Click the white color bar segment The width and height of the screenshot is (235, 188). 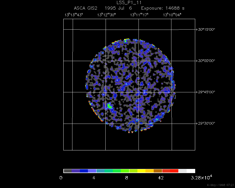(x=191, y=171)
